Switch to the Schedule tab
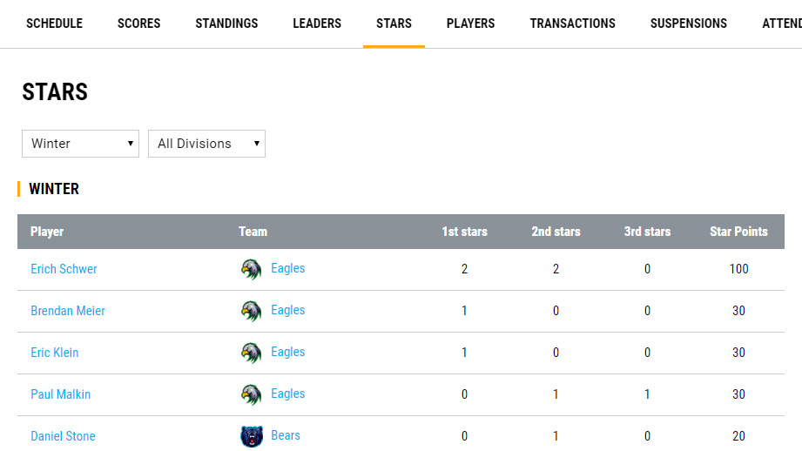The image size is (802, 451). tap(54, 24)
